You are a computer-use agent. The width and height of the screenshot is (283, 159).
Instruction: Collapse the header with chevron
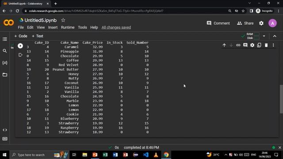[275, 36]
